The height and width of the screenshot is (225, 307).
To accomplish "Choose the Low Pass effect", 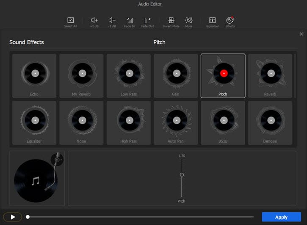I will tap(129, 76).
